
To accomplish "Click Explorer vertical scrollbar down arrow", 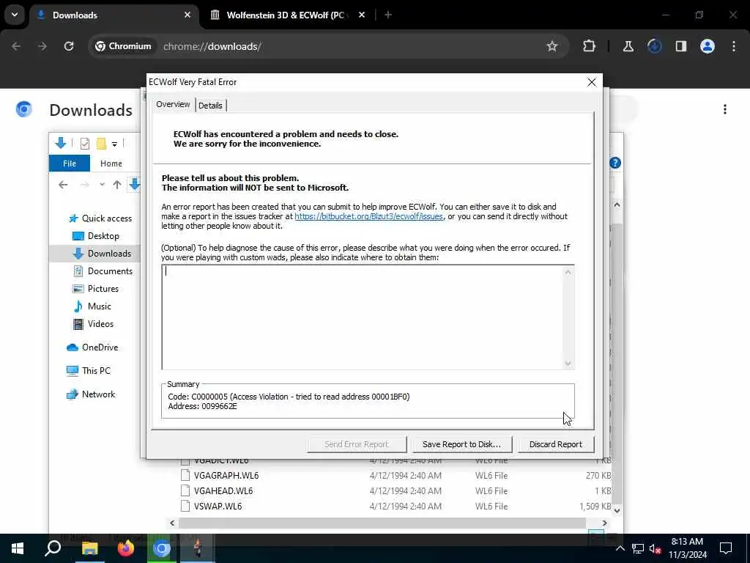I will 617,510.
